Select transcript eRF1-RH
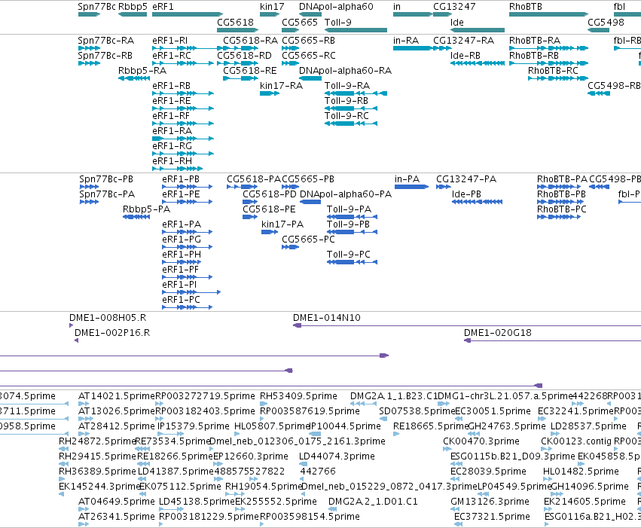The width and height of the screenshot is (641, 528). tap(172, 160)
